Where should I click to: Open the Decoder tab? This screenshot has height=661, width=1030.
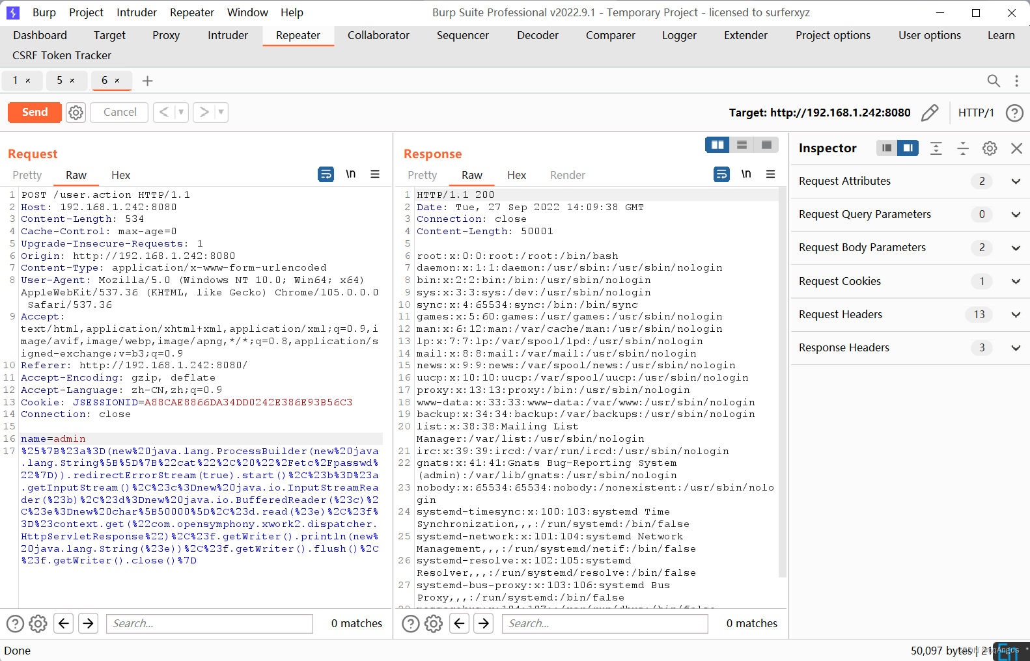(538, 35)
